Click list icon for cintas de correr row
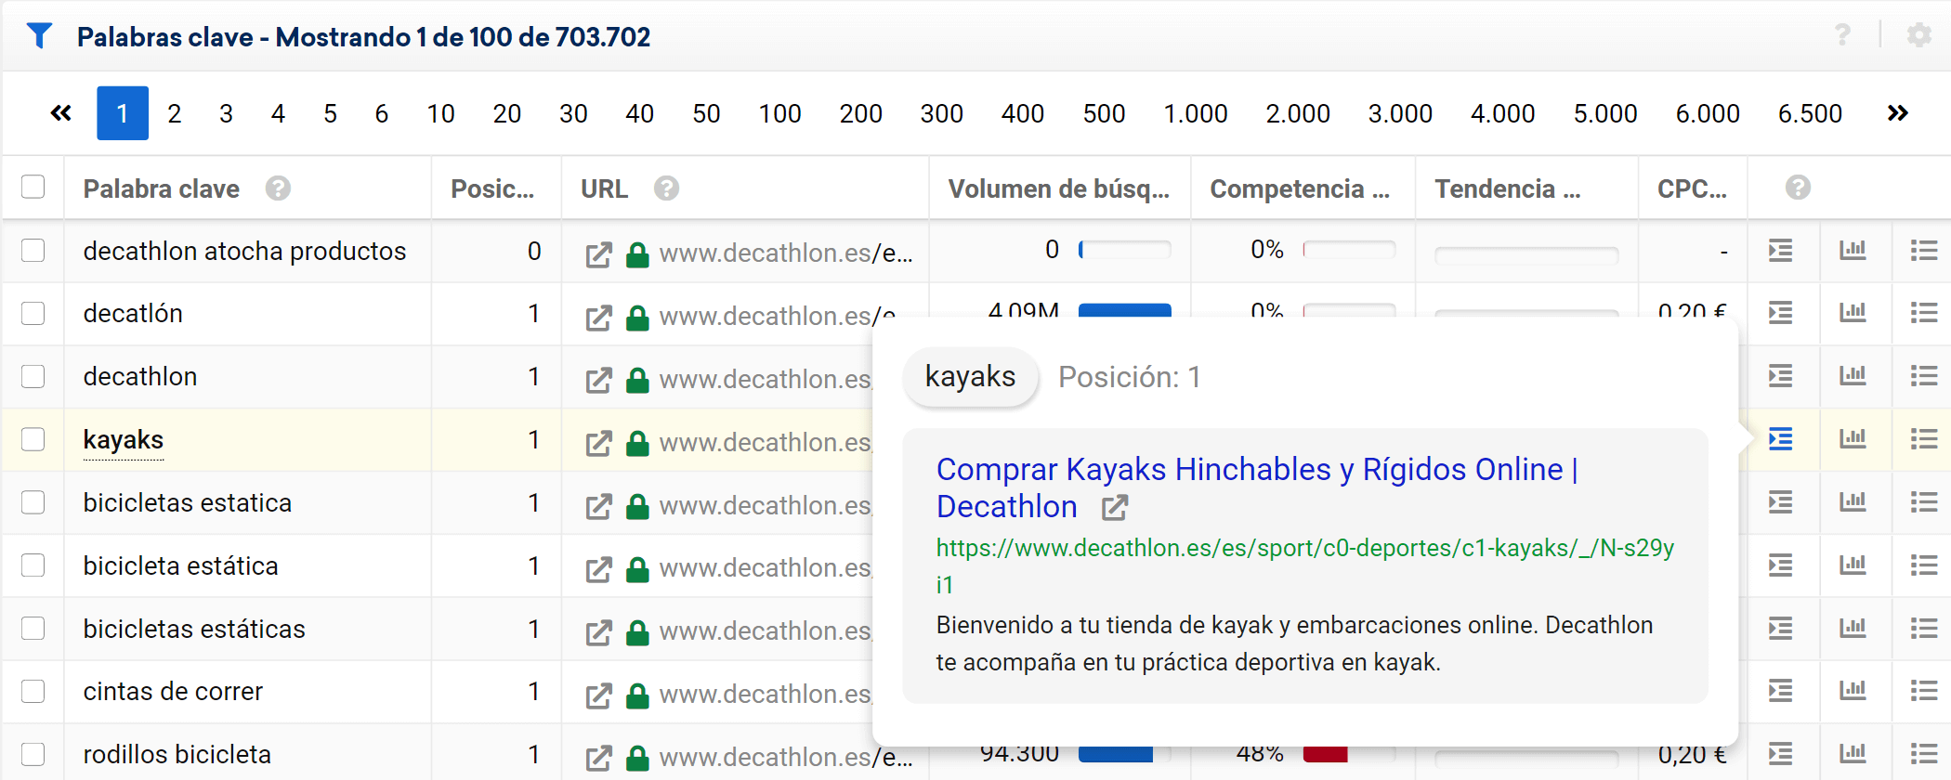1951x780 pixels. pyautogui.click(x=1923, y=692)
